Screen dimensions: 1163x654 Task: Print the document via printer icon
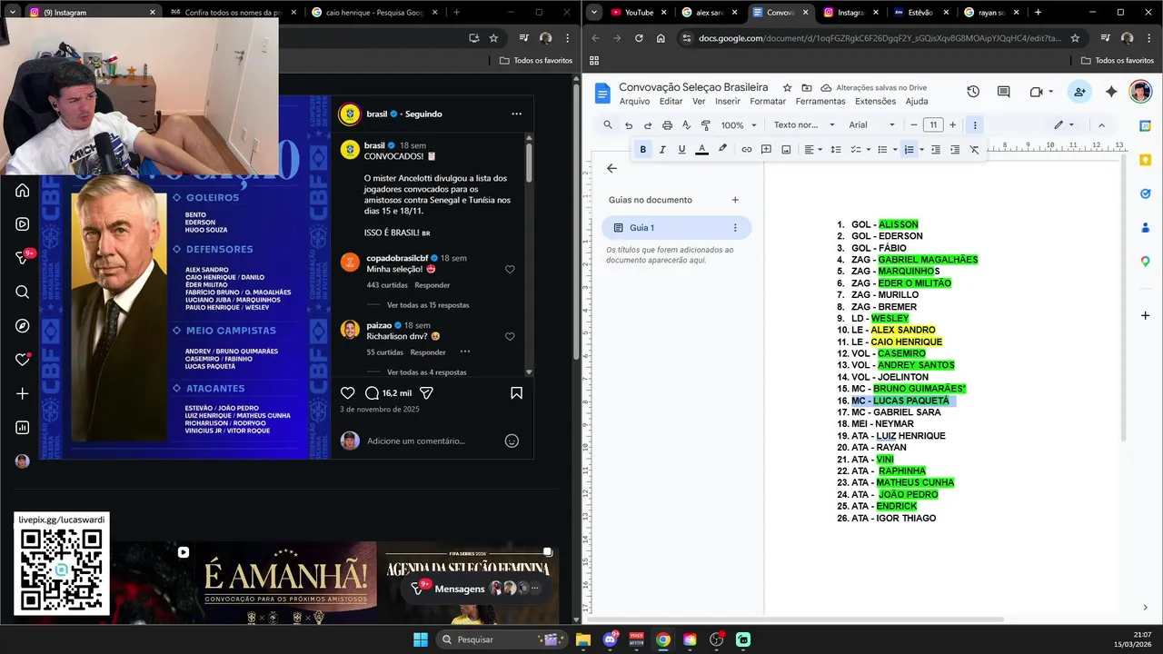(667, 125)
